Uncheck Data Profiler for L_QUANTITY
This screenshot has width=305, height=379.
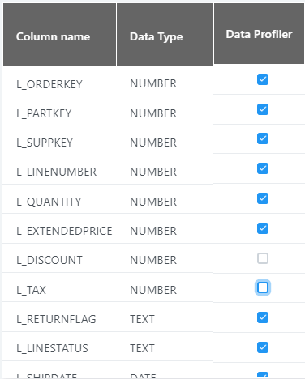[263, 198]
